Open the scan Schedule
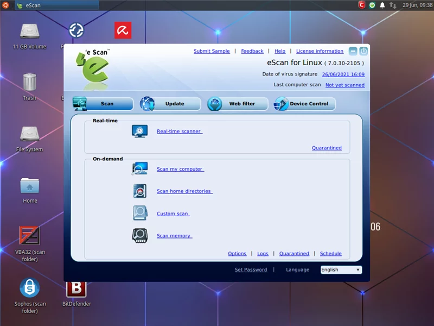434x326 pixels. (x=331, y=253)
